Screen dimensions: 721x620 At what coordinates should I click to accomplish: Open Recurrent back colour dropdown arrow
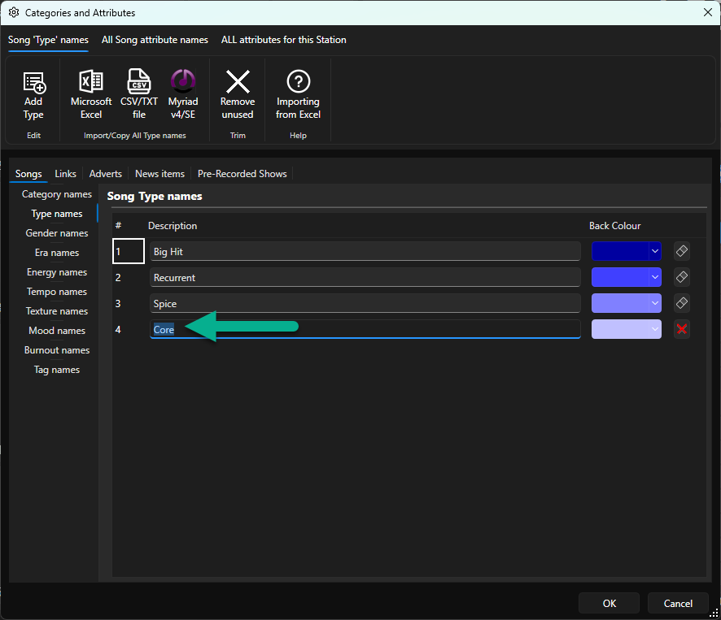655,277
